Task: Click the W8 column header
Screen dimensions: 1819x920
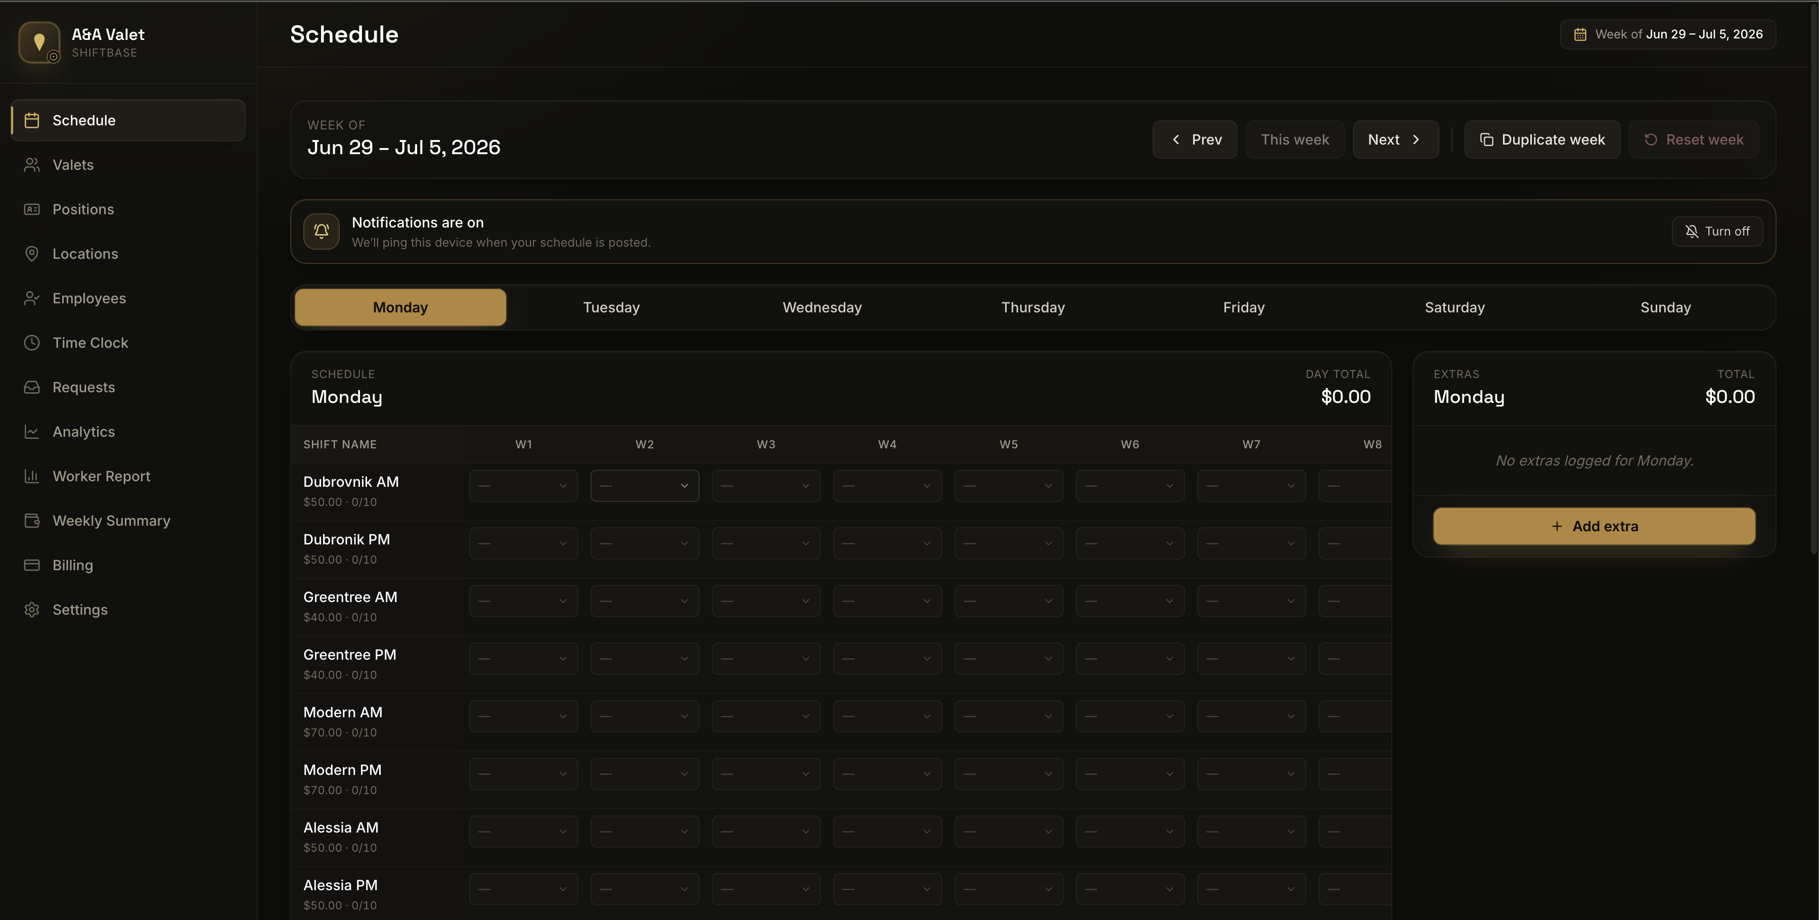Action: [x=1372, y=444]
